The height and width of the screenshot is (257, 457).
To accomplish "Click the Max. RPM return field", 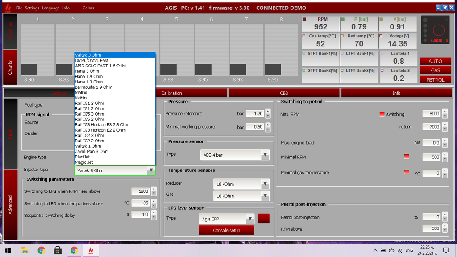I will click(432, 126).
